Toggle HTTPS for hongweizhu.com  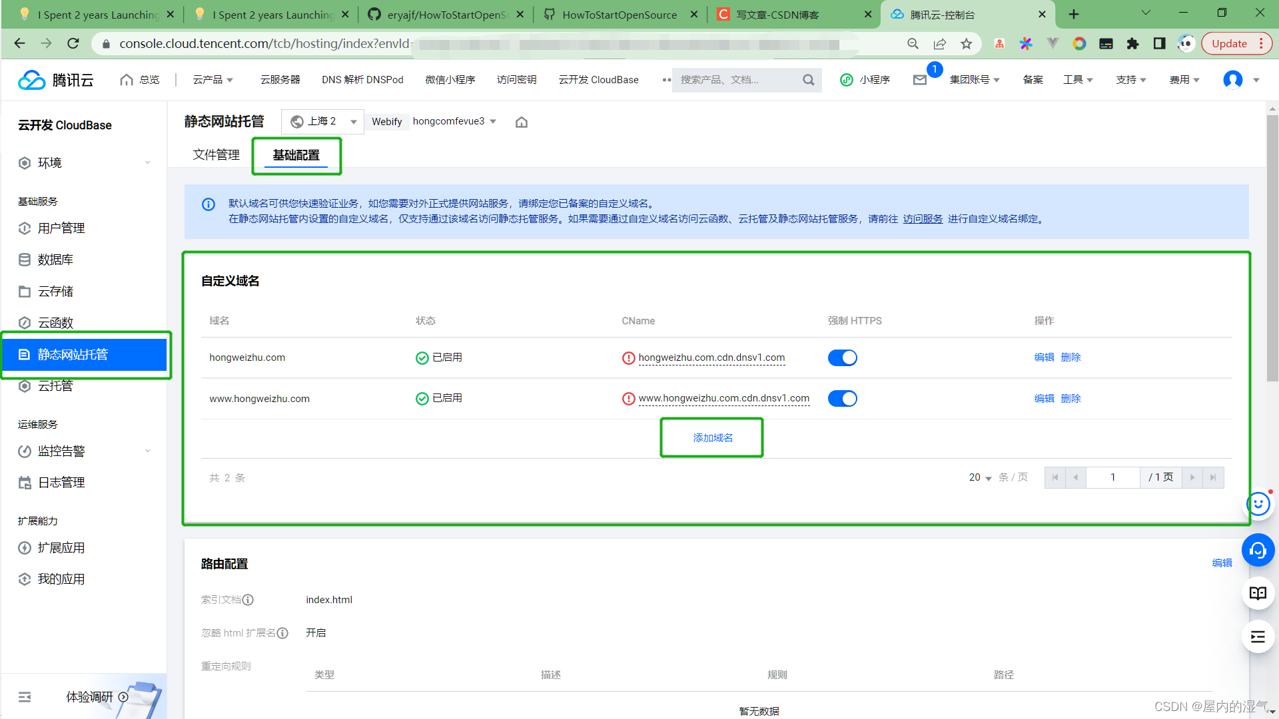coord(843,358)
